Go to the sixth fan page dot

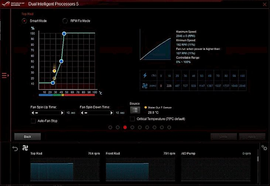[147, 128]
